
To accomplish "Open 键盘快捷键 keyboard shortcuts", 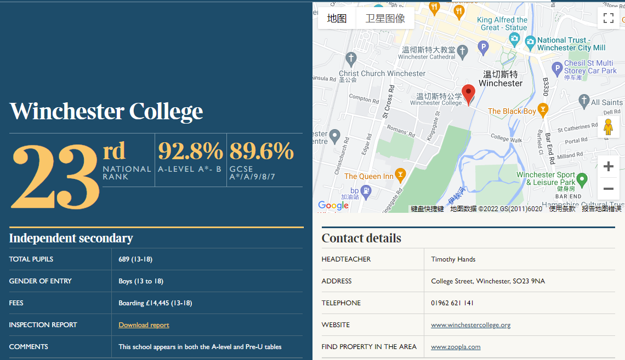I will (x=427, y=209).
